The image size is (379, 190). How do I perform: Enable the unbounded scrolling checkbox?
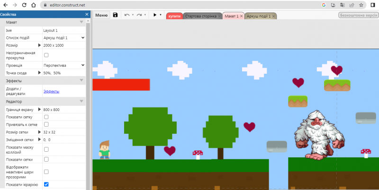(46, 55)
